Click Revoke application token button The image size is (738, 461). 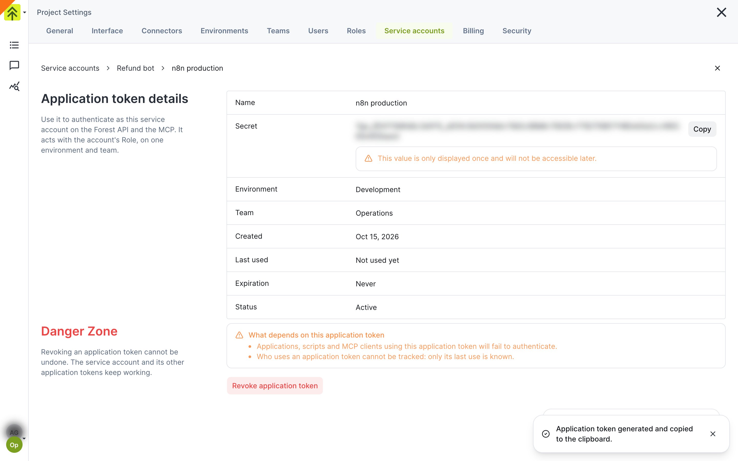275,386
